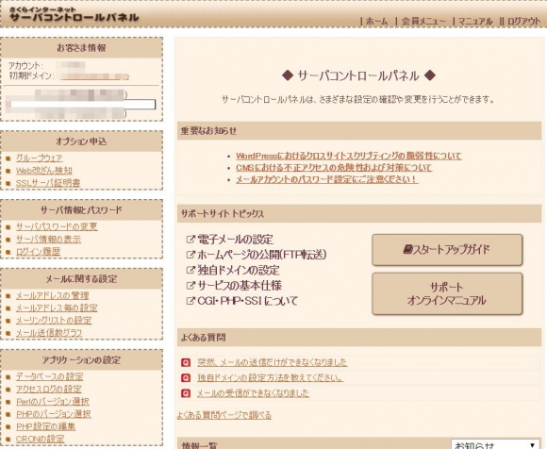Open the メールアドレスの管理 sidebar link

pyautogui.click(x=52, y=295)
